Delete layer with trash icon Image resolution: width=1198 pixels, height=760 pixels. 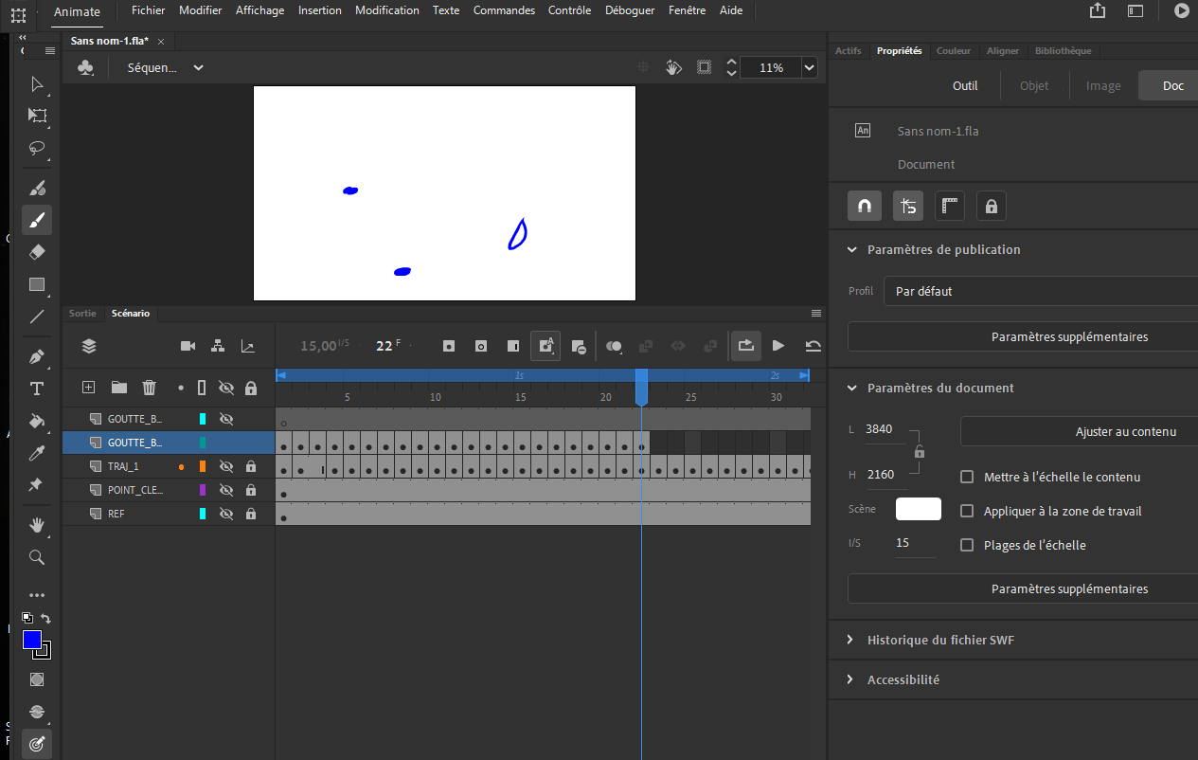pyautogui.click(x=150, y=387)
